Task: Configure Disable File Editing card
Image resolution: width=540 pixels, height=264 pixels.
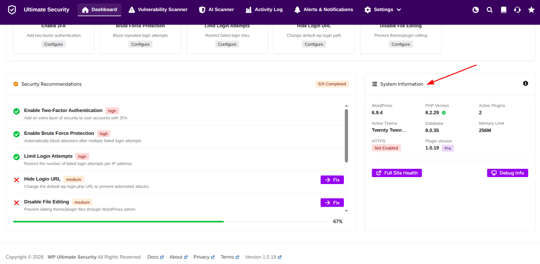Action: click(401, 44)
